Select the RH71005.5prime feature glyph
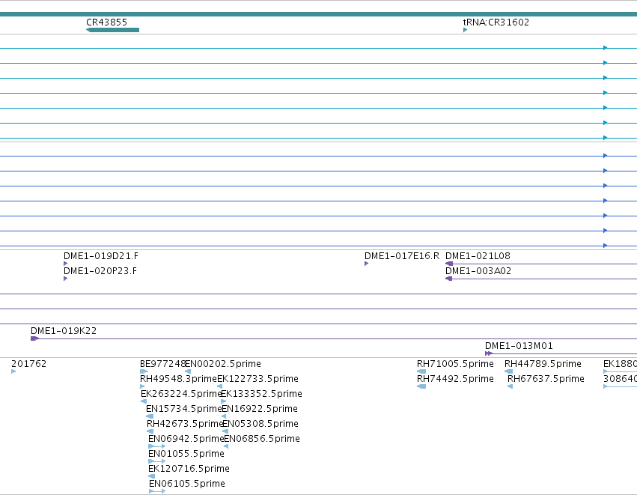 421,371
